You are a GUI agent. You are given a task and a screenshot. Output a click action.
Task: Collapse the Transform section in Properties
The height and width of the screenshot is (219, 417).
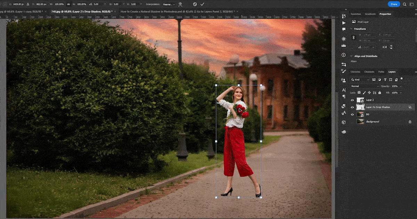[351, 29]
